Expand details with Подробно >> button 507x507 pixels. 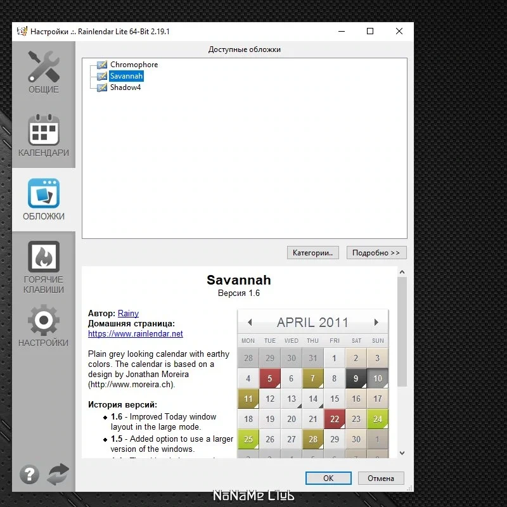(x=376, y=252)
